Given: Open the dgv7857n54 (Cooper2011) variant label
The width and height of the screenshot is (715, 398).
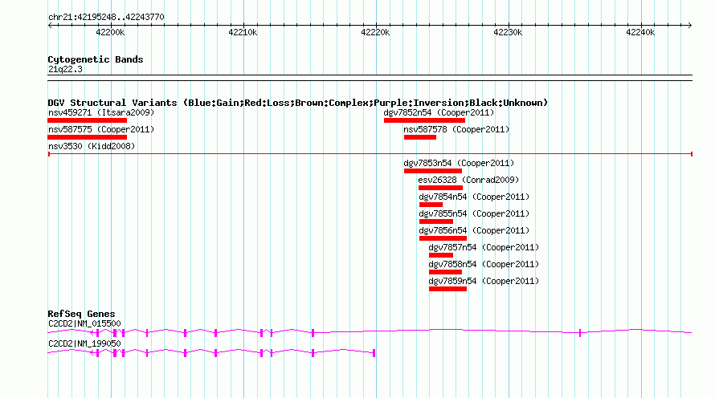Looking at the screenshot, I should 484,247.
